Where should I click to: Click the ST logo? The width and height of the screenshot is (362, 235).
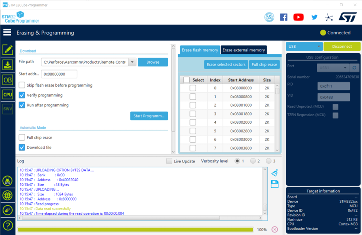[x=348, y=17]
